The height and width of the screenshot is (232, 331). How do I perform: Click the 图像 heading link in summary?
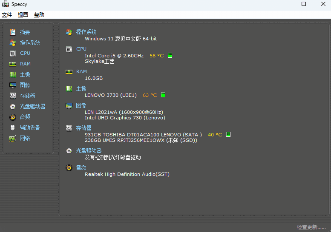(x=81, y=105)
